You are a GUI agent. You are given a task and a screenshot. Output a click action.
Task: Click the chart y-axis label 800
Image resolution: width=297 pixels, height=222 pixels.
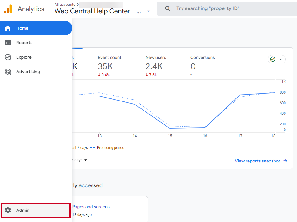282,92
